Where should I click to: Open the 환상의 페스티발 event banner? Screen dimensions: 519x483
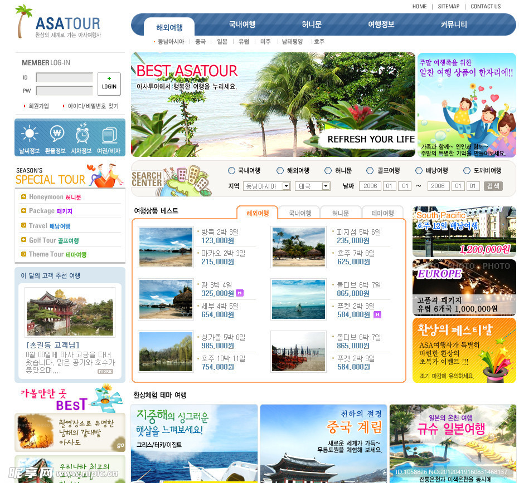point(464,350)
